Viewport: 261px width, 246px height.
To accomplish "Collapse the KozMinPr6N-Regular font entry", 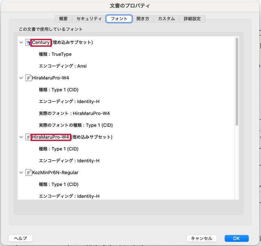I will (21, 173).
